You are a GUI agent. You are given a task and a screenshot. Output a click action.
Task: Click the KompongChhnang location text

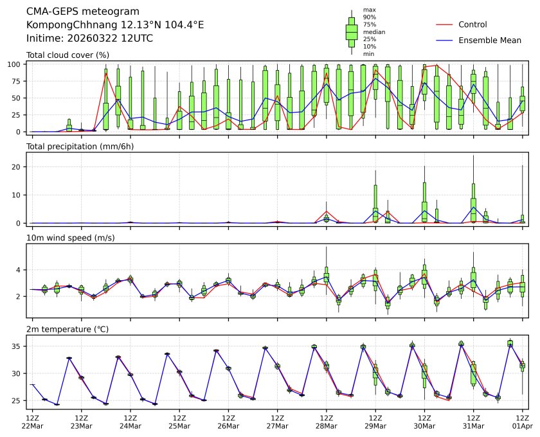pyautogui.click(x=115, y=25)
